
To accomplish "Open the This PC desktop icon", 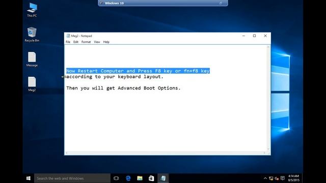I will click(x=32, y=10).
